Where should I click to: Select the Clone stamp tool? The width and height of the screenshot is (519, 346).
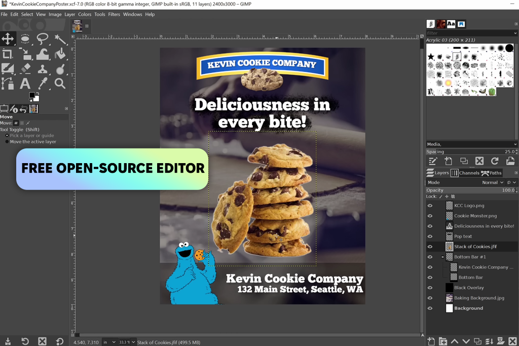(x=43, y=69)
